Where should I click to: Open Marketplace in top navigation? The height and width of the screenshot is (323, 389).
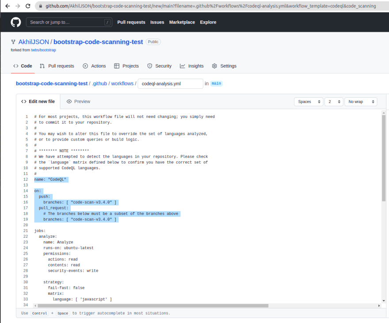182,22
